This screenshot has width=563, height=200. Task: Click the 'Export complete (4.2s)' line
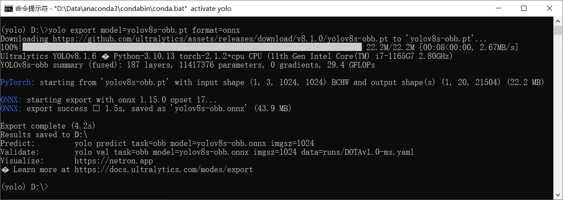pos(48,126)
